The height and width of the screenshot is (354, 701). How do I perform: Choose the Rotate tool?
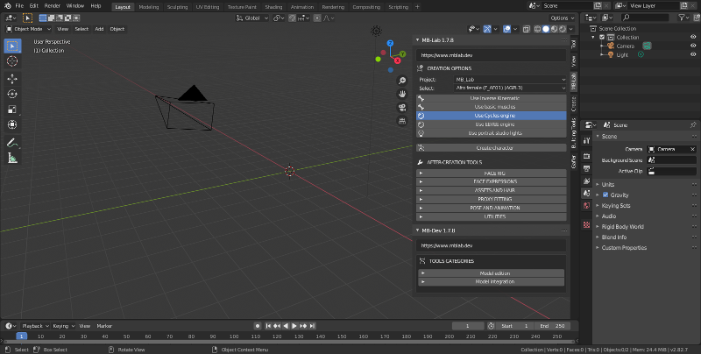click(12, 94)
